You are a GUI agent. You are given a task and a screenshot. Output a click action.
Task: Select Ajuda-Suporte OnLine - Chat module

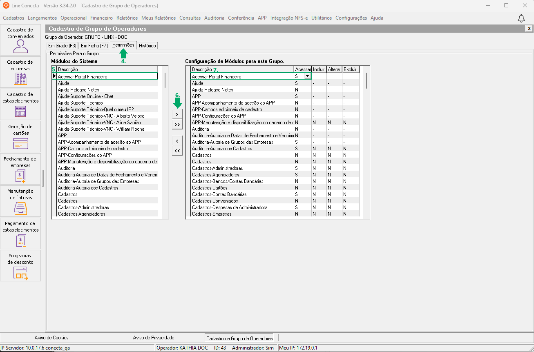click(107, 96)
